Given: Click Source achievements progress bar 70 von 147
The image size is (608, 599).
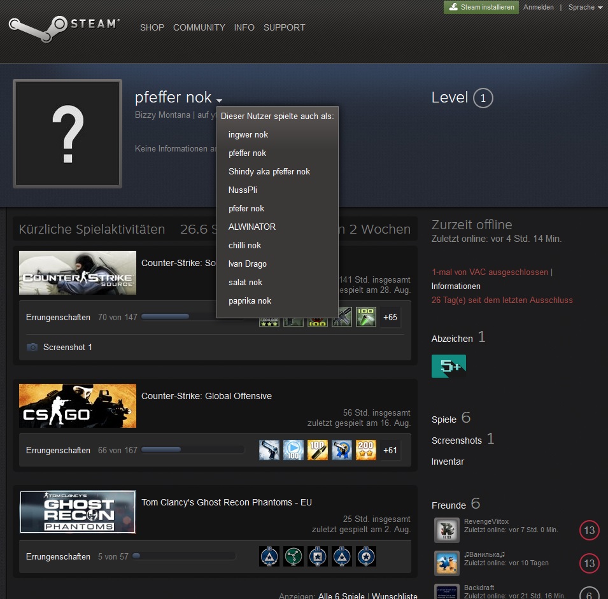Looking at the screenshot, I should [193, 317].
